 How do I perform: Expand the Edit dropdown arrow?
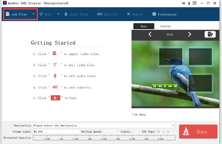58,14
